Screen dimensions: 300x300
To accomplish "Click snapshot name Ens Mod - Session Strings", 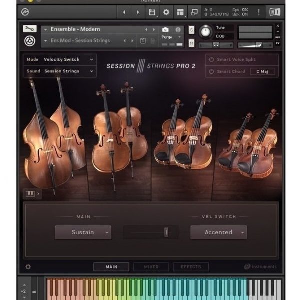I will 80,41.
